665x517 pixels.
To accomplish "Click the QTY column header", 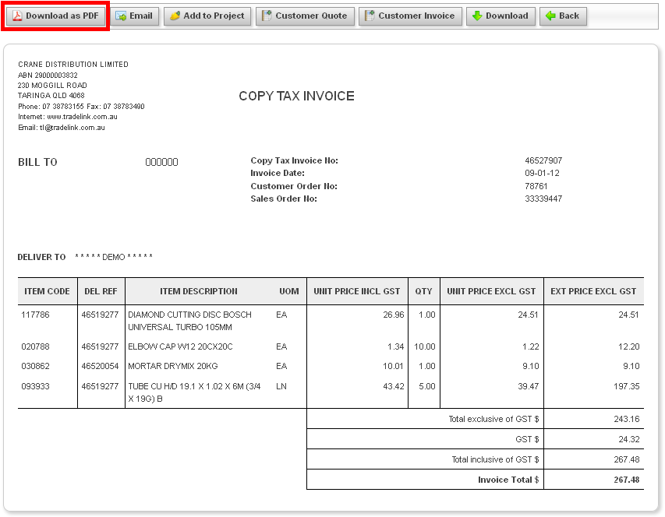I will [x=423, y=291].
